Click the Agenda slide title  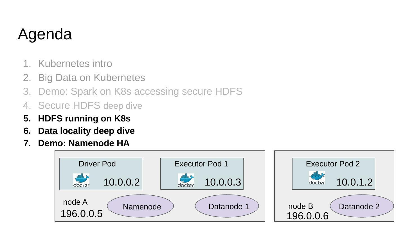click(45, 34)
